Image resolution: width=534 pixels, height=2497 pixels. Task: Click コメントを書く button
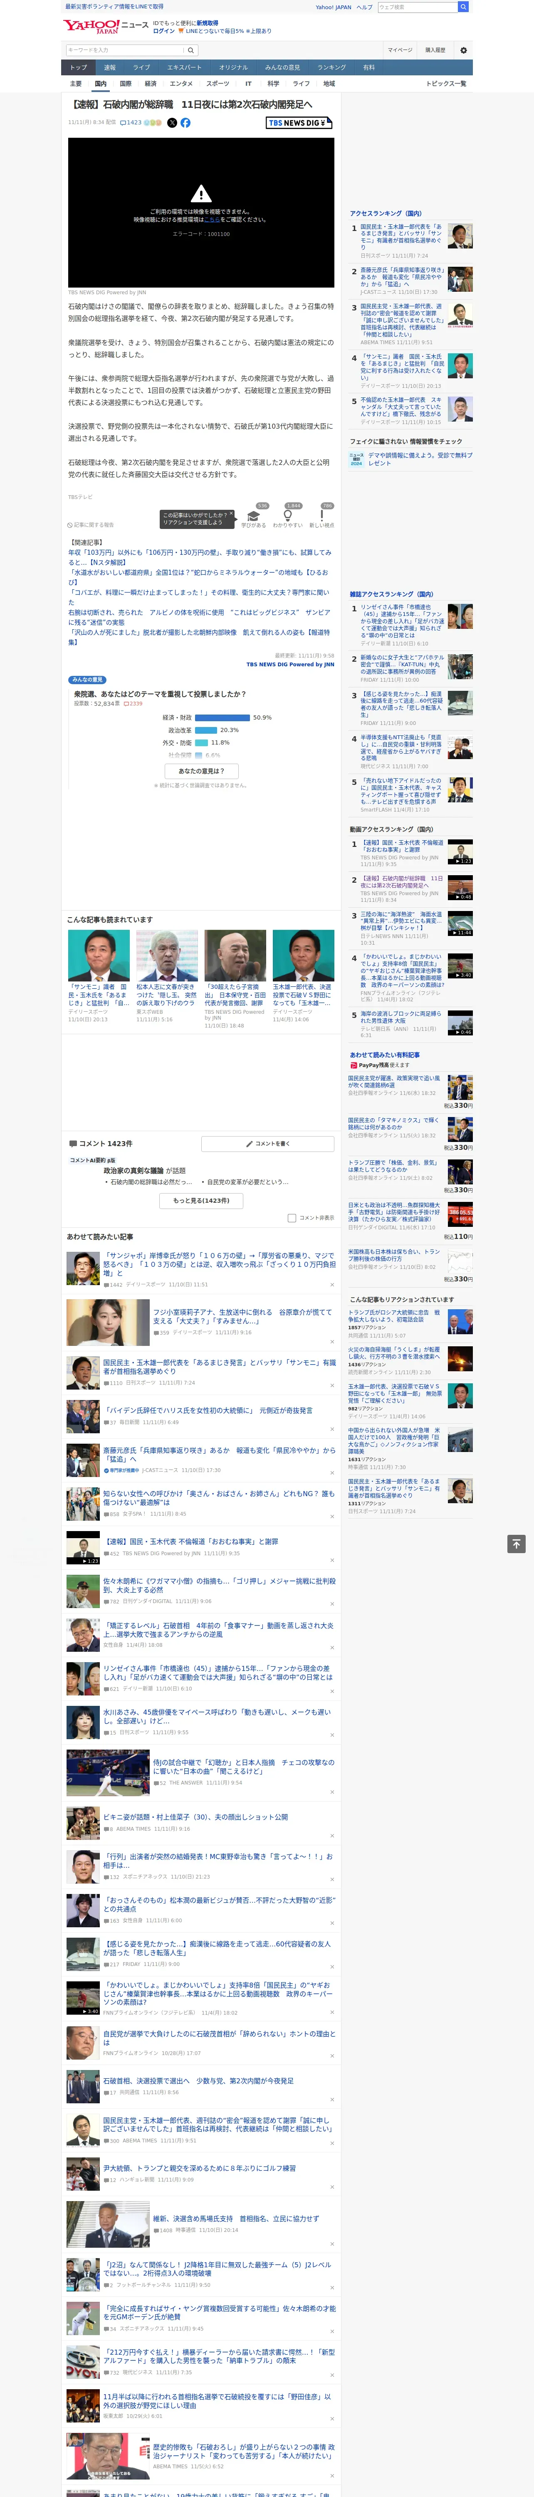point(268,1144)
